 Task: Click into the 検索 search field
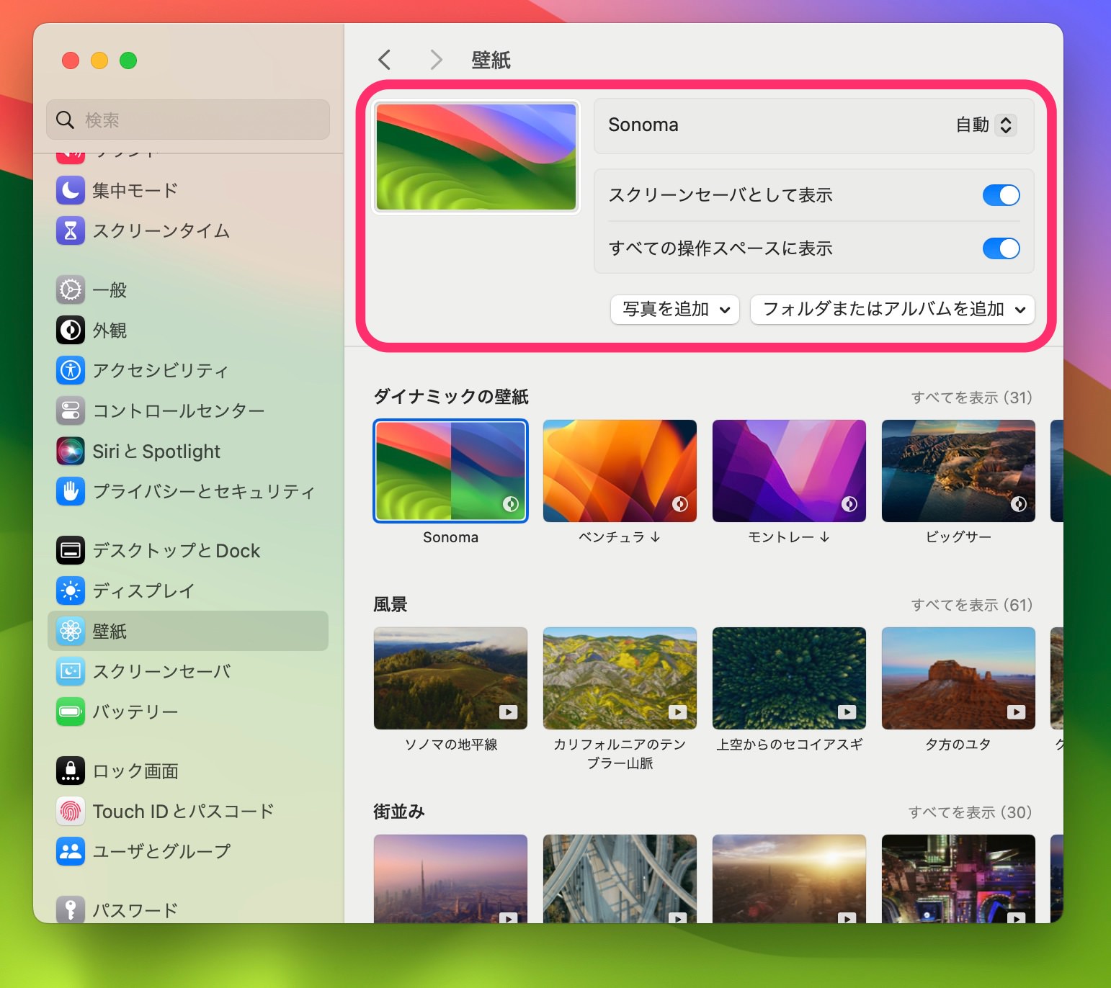pos(188,120)
